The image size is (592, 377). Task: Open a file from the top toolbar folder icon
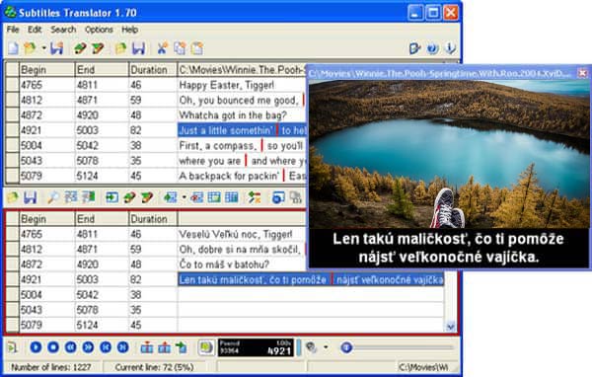tap(31, 48)
